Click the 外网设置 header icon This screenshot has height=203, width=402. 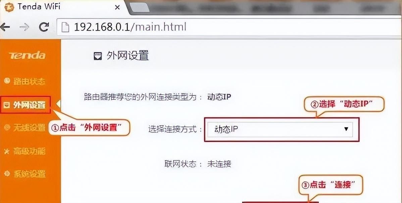point(98,56)
